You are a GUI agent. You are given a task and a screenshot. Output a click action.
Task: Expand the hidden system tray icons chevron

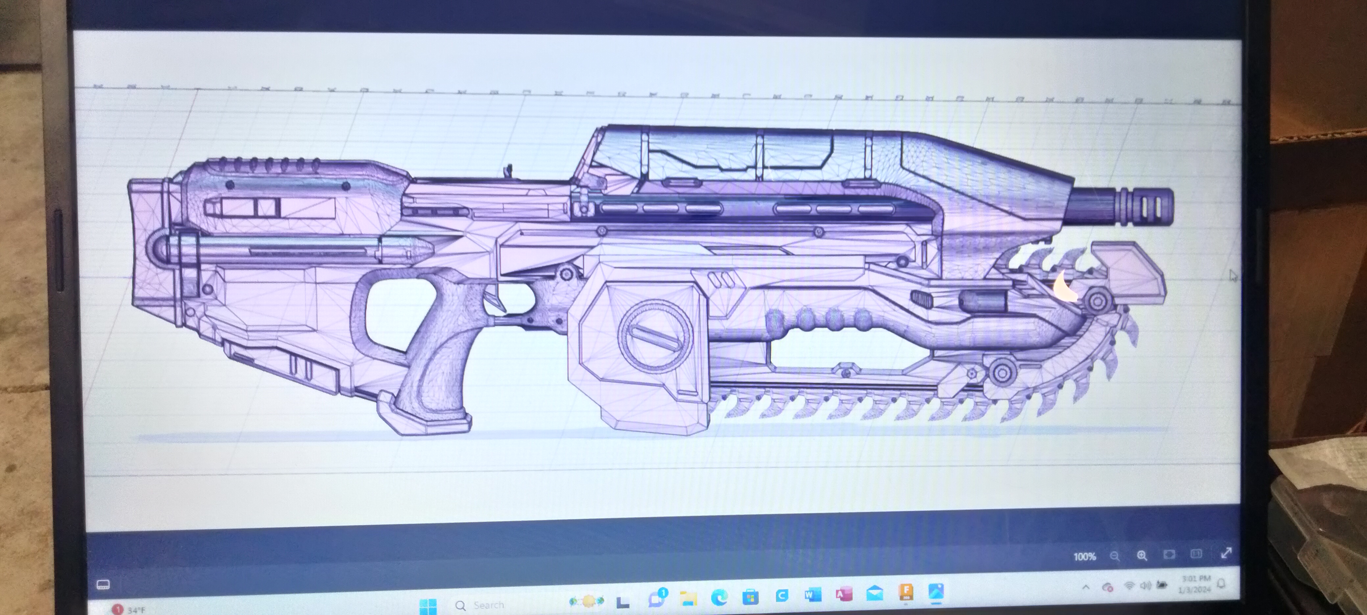1086,587
